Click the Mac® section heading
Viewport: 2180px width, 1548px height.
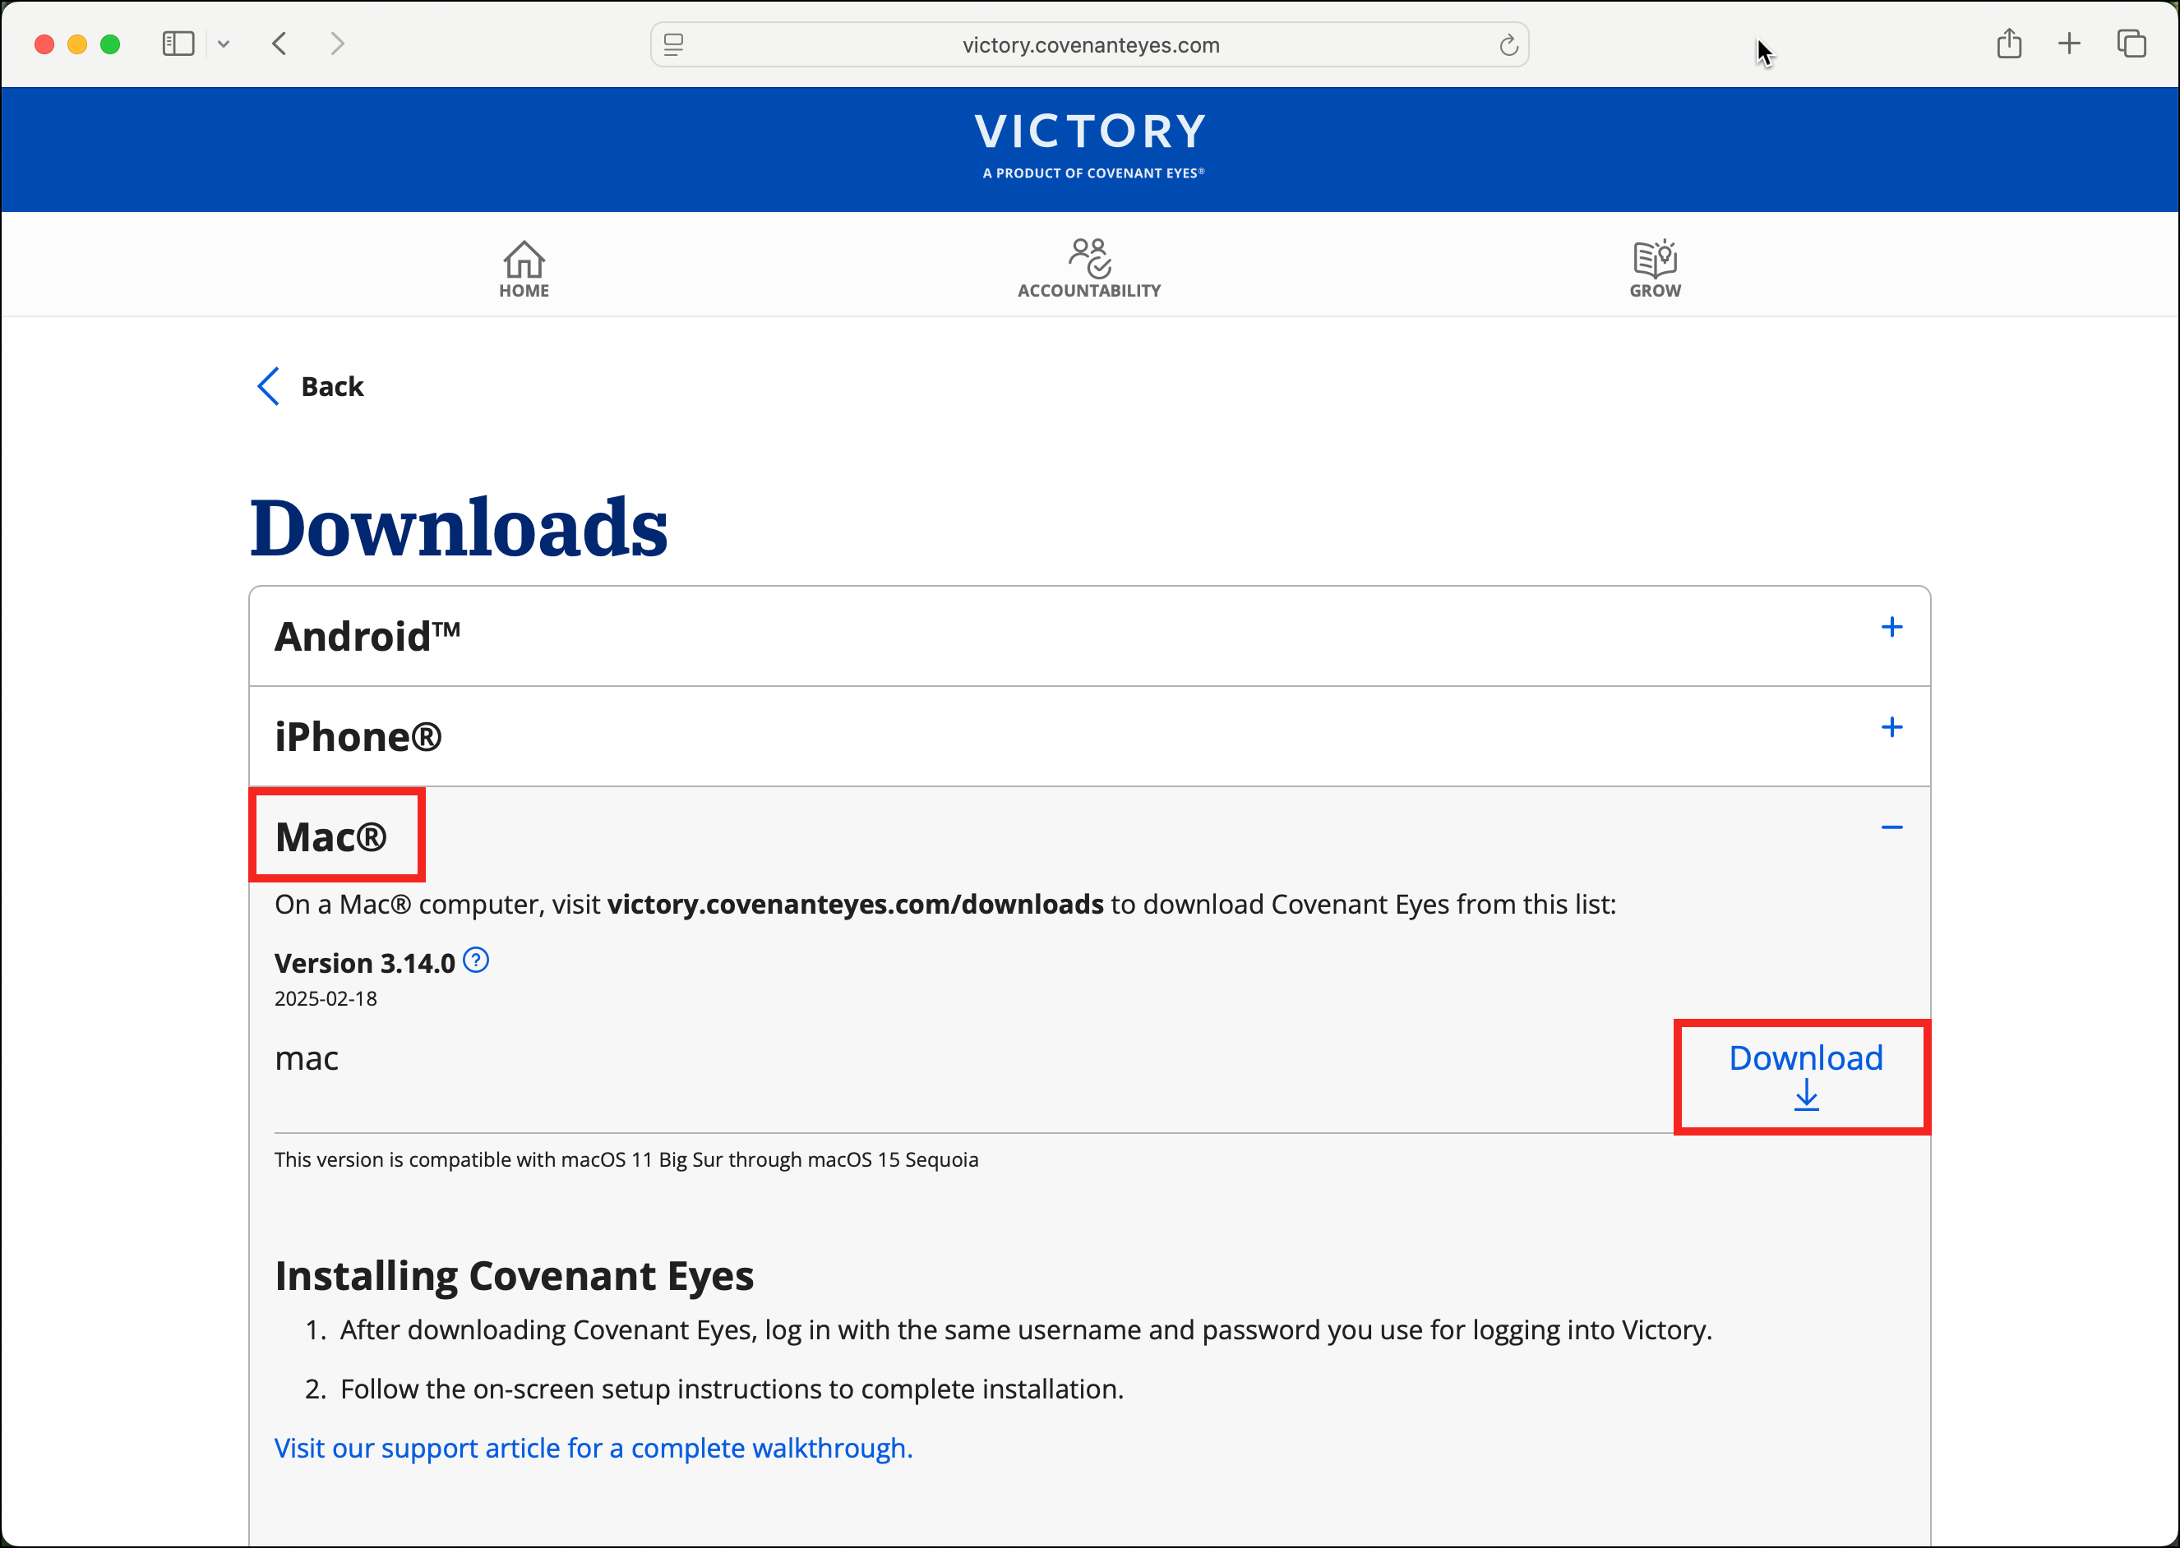[331, 836]
